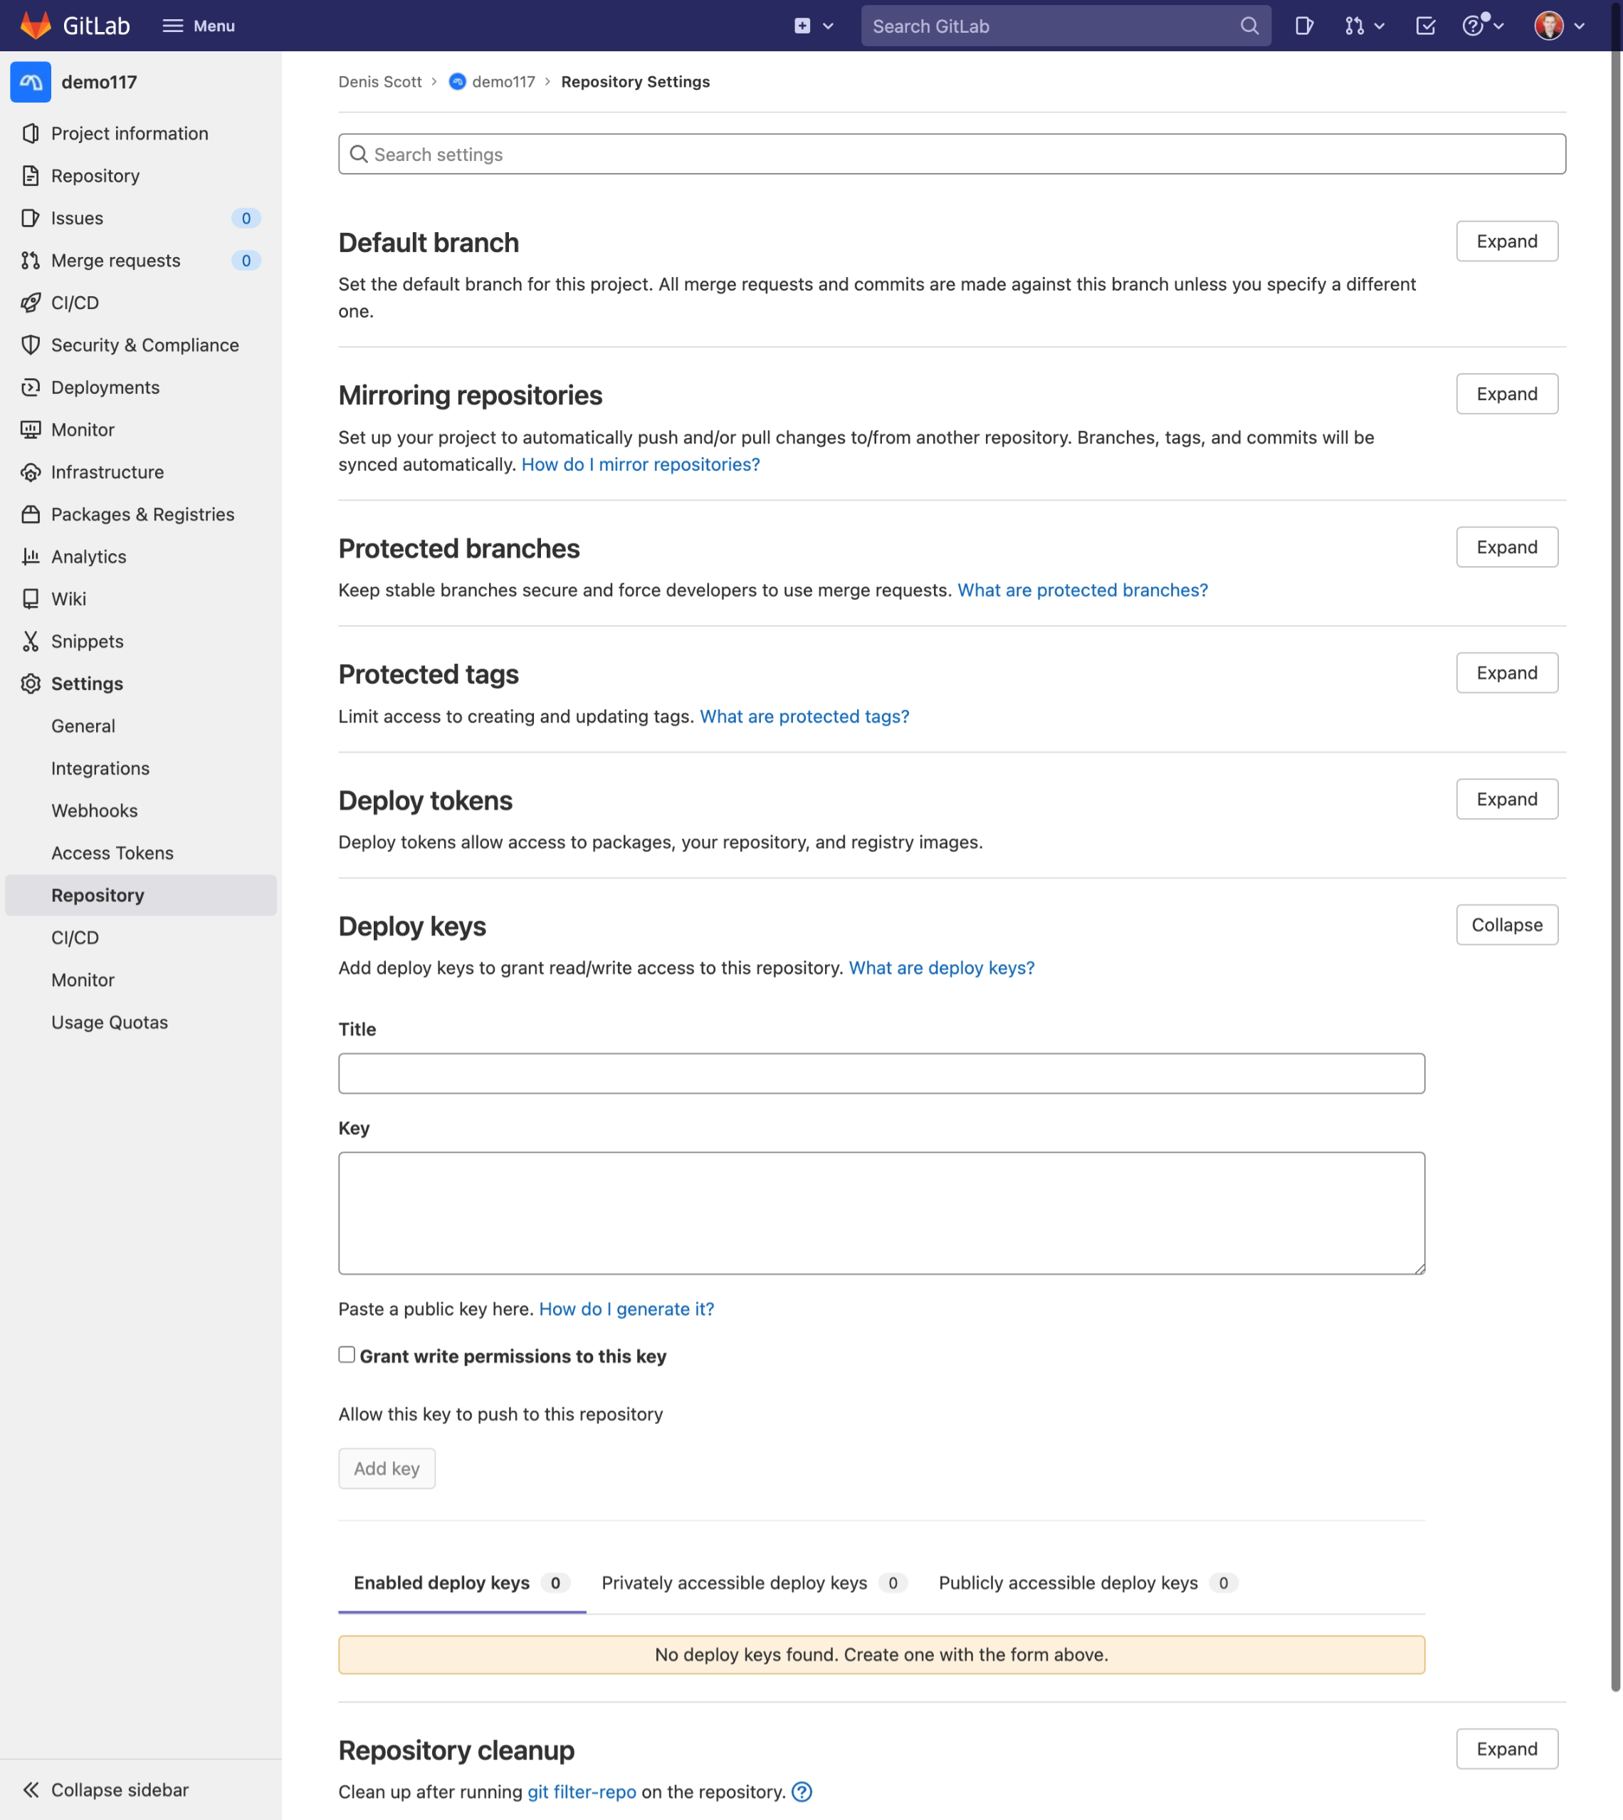This screenshot has height=1820, width=1623.
Task: Open the What are deploy keys link
Action: coord(941,968)
